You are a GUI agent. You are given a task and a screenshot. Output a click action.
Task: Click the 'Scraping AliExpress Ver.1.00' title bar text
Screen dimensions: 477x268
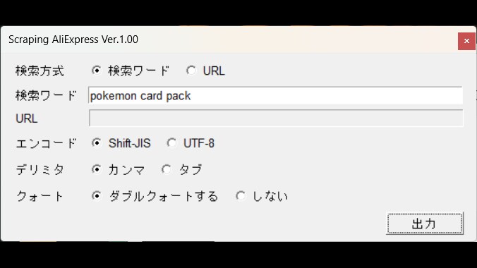(73, 39)
